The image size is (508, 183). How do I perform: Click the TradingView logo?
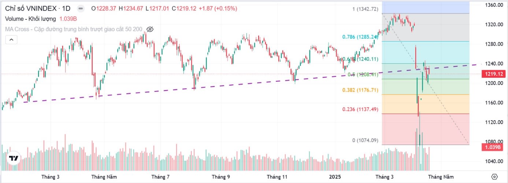(14, 158)
